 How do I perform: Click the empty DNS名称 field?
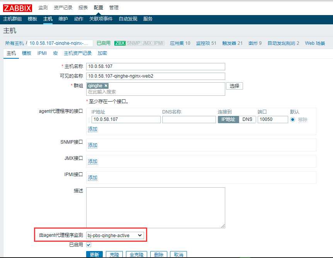pos(189,120)
